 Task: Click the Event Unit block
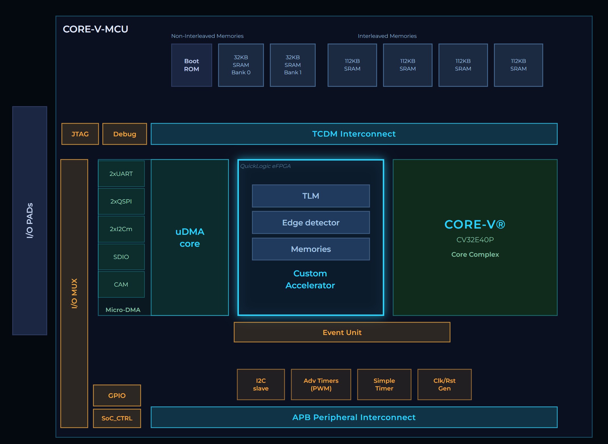click(x=342, y=332)
